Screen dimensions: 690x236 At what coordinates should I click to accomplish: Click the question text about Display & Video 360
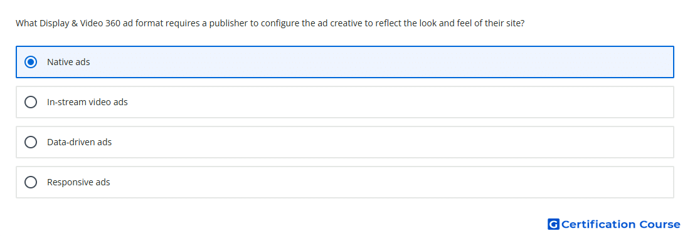pos(270,23)
